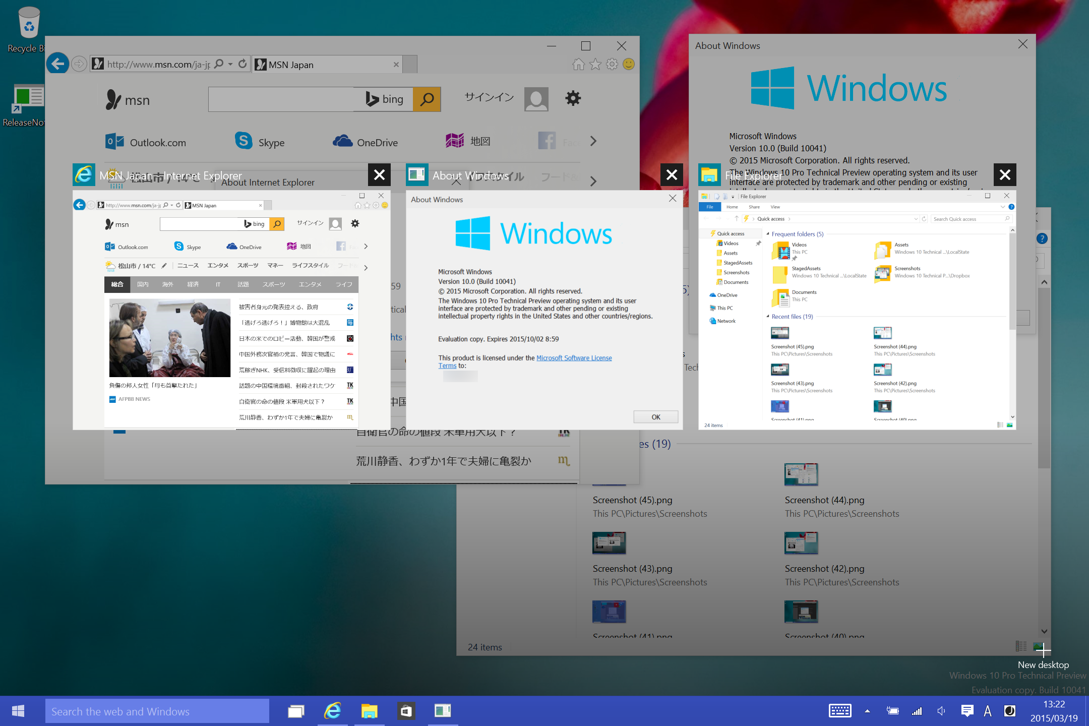Toggle the IME input mode A indicator
This screenshot has width=1089, height=726.
pos(988,711)
